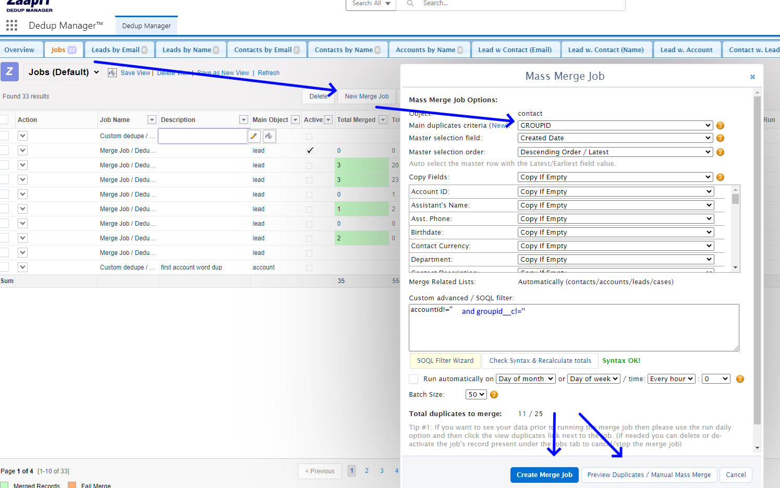Open the Every hour time dropdown

point(672,379)
